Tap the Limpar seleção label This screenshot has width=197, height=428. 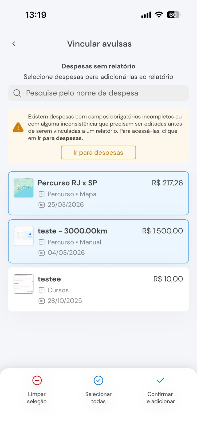(x=37, y=398)
